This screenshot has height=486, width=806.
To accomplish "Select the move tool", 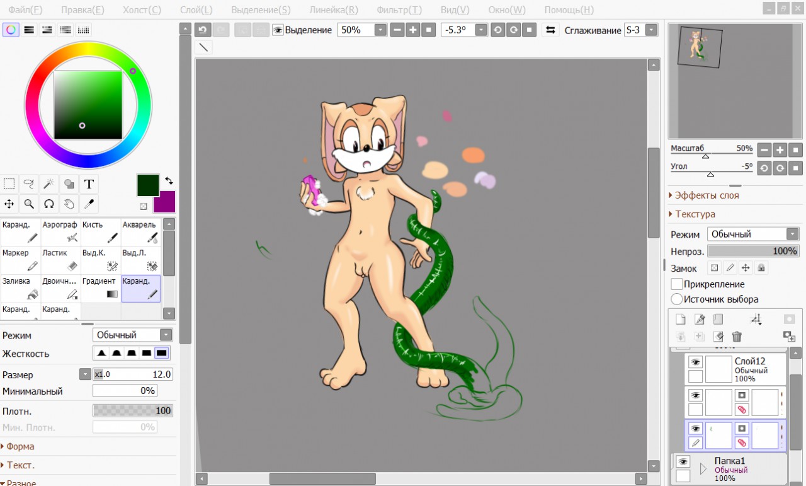I will click(x=9, y=204).
